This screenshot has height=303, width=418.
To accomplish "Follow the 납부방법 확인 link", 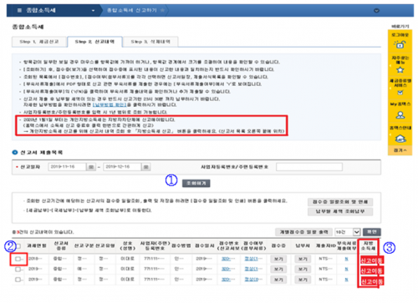I will (x=110, y=104).
